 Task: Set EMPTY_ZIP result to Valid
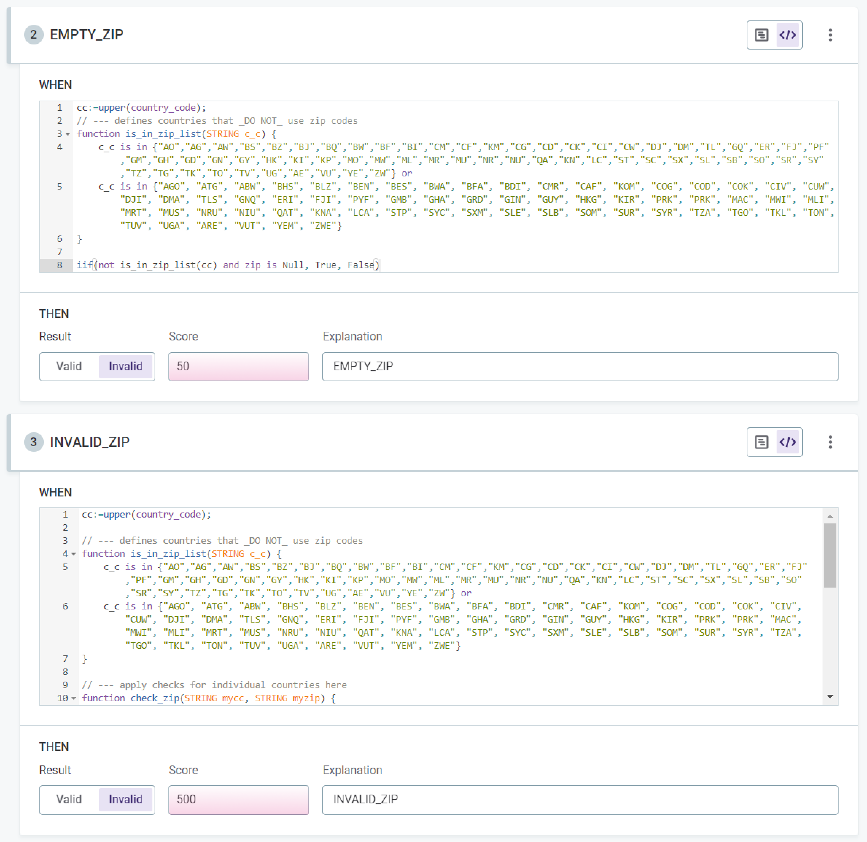(69, 366)
